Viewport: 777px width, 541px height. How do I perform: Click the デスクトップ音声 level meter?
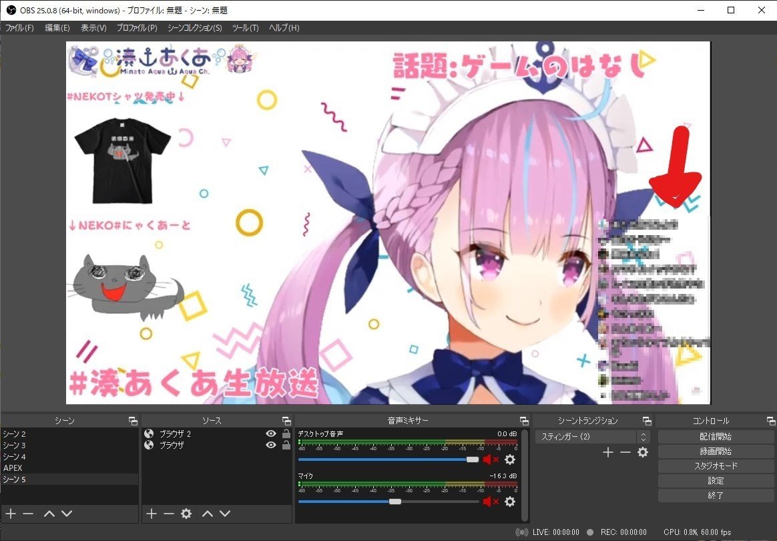408,442
